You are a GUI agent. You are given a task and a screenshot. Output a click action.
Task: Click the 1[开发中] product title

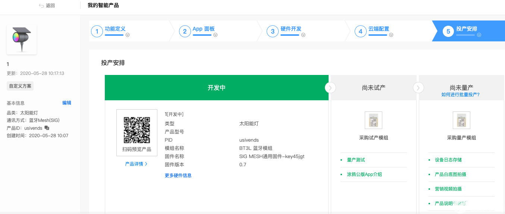[x=174, y=114]
